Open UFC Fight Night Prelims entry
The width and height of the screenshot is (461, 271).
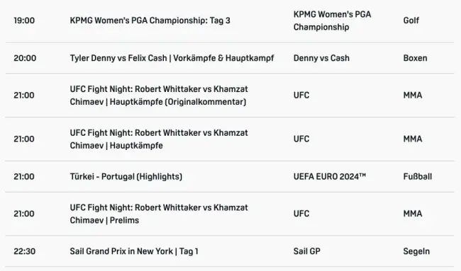click(159, 214)
